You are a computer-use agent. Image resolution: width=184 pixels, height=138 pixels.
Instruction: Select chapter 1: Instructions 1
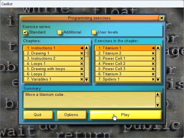point(54,48)
